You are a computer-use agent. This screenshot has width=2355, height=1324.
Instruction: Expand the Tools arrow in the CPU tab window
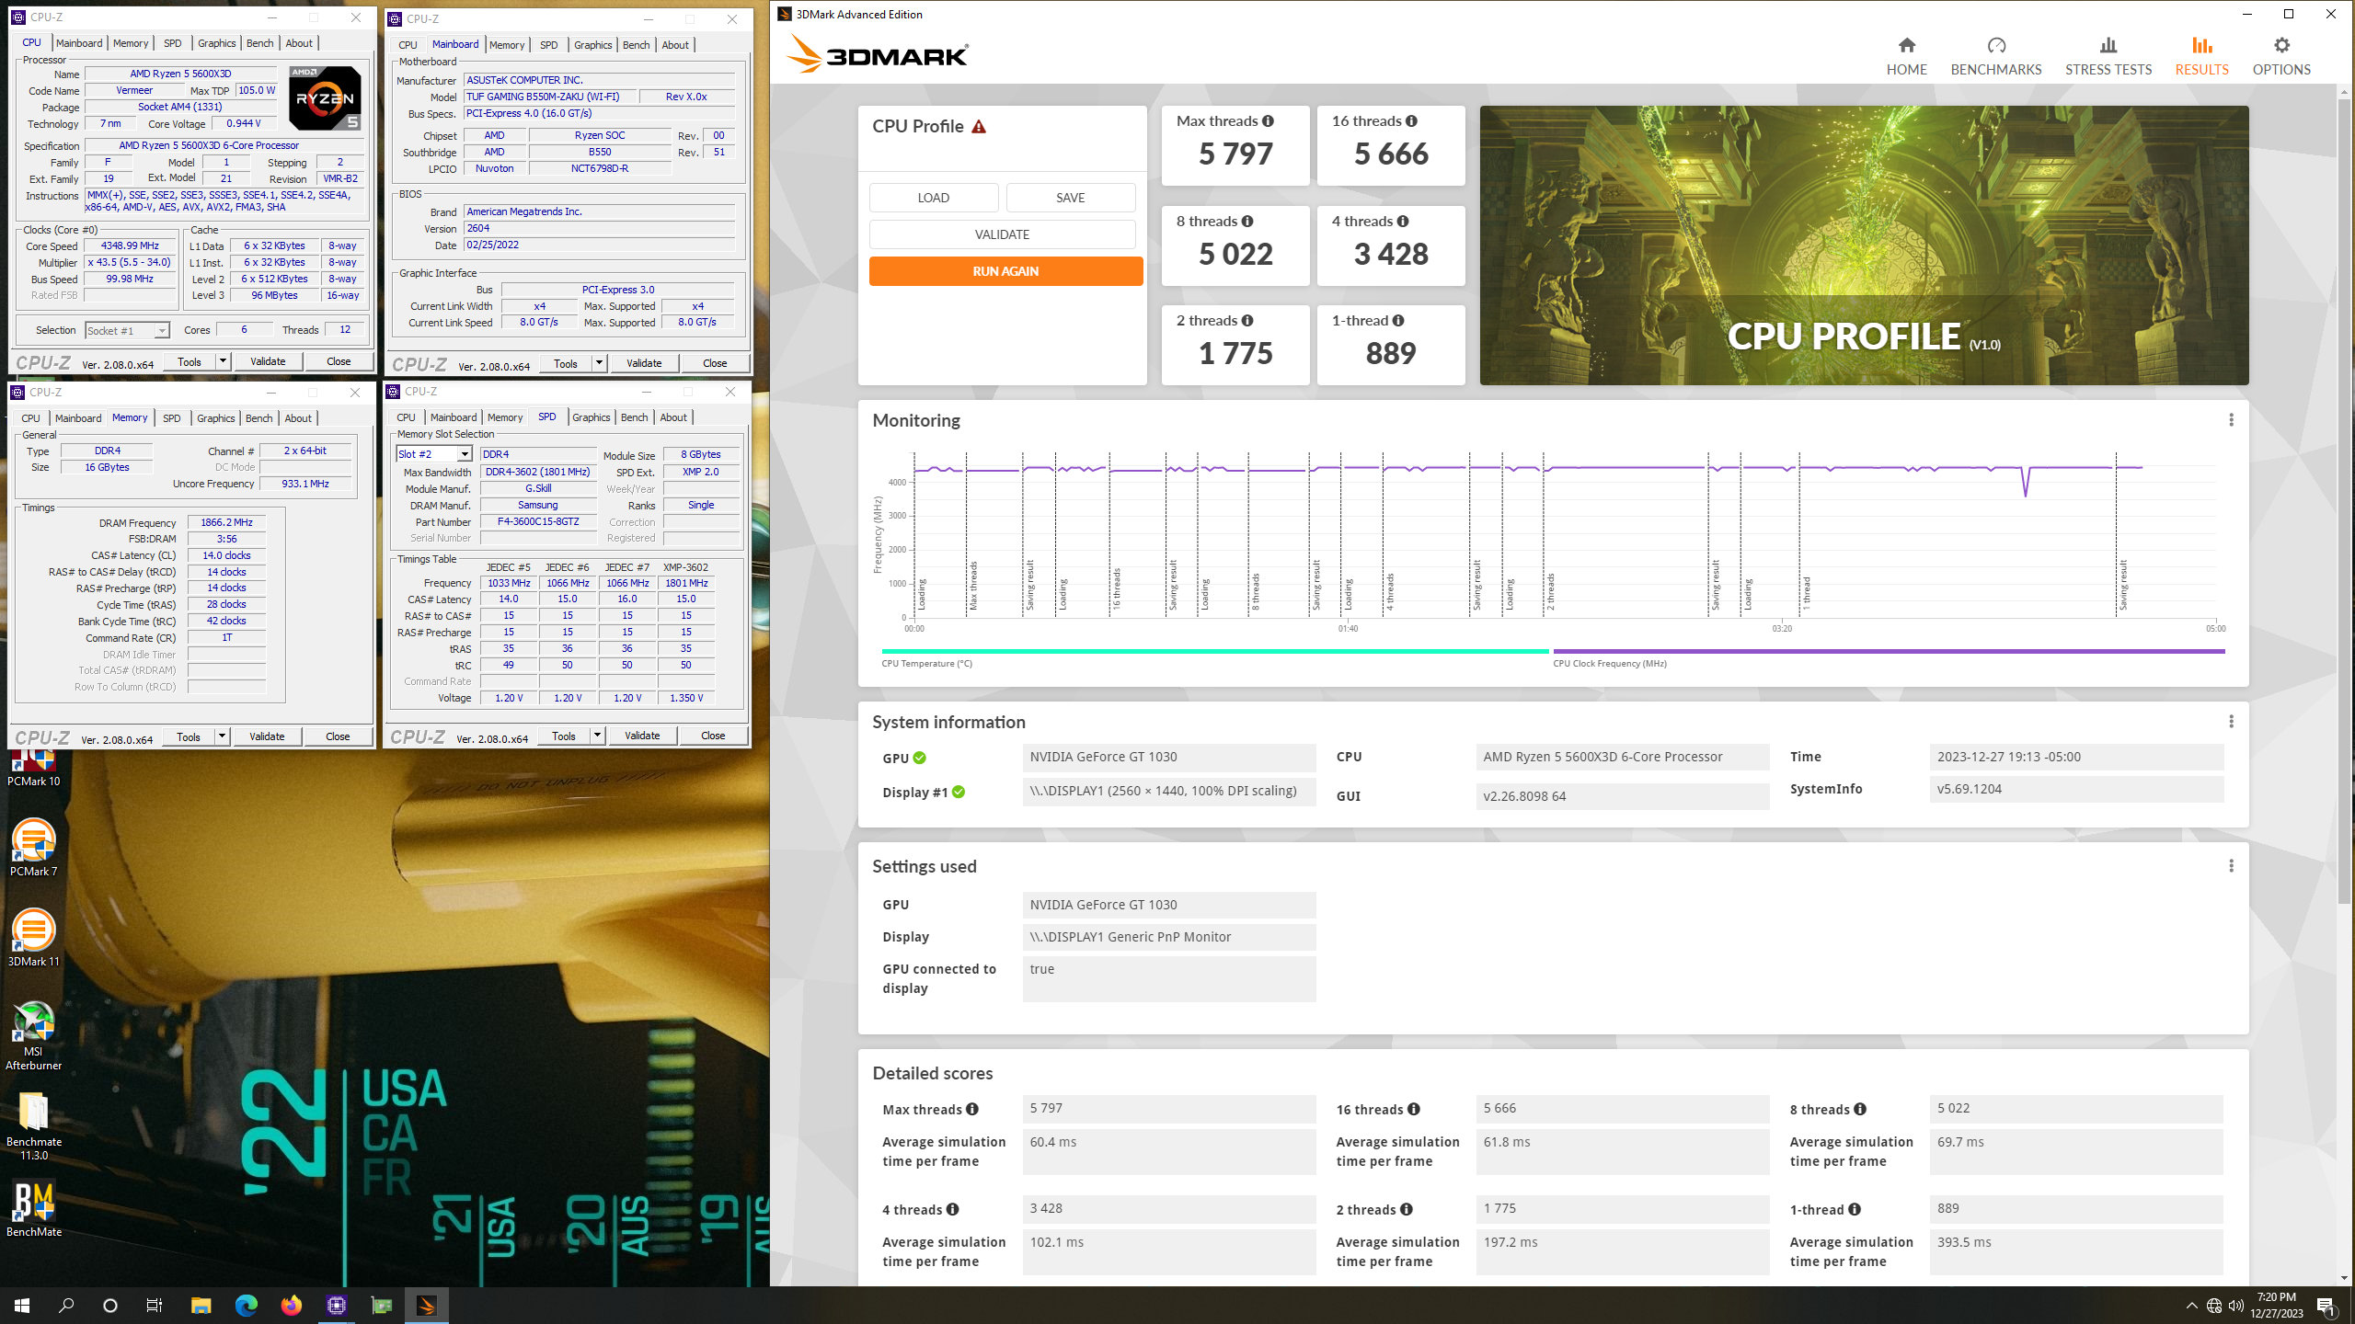coord(223,361)
